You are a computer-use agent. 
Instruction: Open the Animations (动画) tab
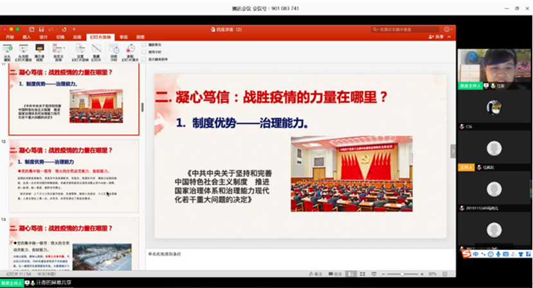[x=77, y=37]
